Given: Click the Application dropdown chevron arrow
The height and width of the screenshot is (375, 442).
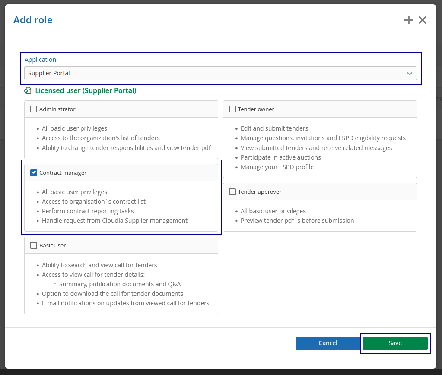Looking at the screenshot, I should point(409,74).
